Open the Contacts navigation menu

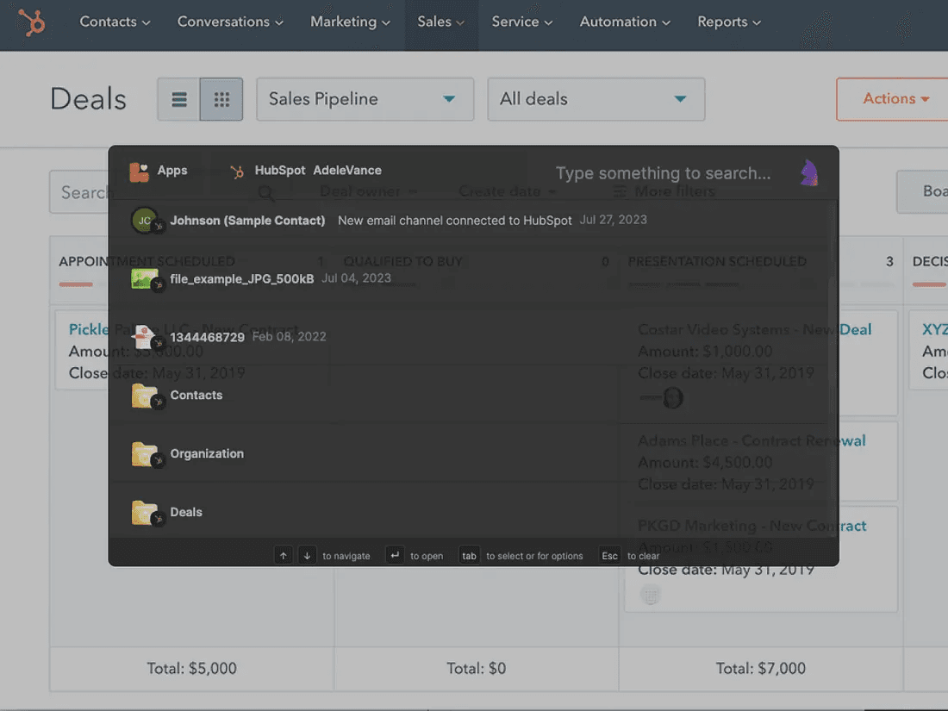(x=115, y=22)
